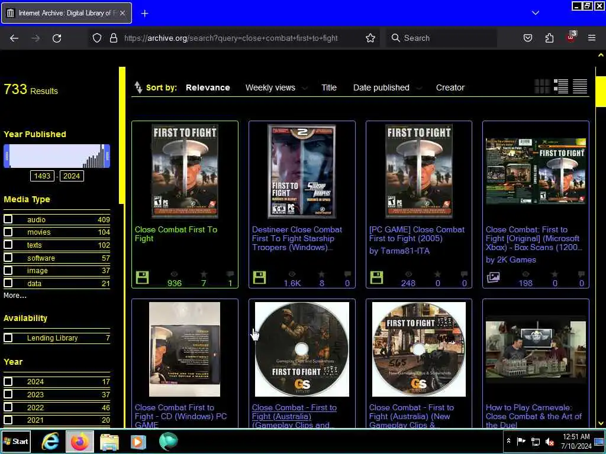Sort results by Relevance
This screenshot has height=454, width=606.
pos(208,87)
